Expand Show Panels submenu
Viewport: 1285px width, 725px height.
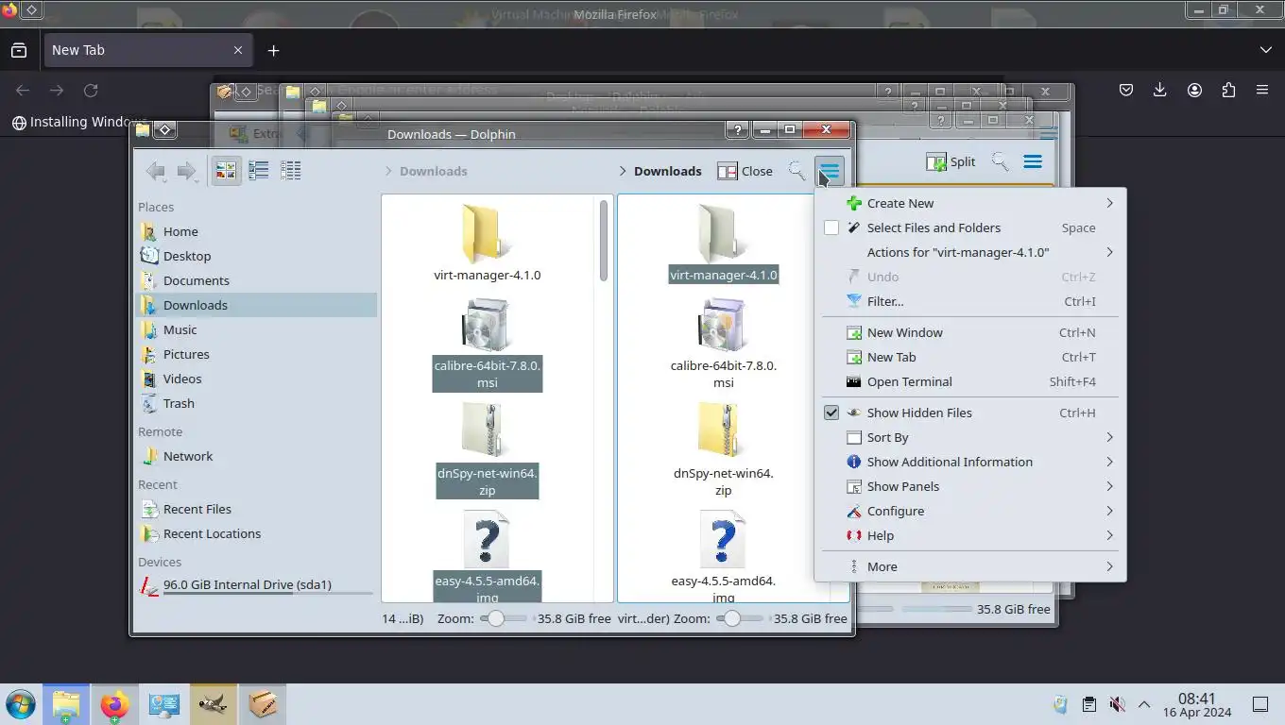tap(969, 486)
